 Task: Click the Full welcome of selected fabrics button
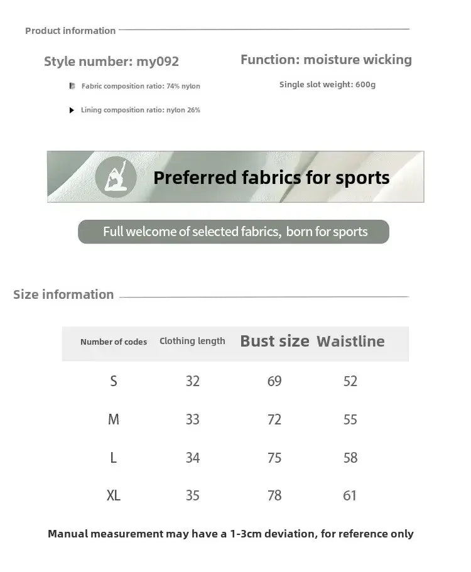[x=234, y=232]
